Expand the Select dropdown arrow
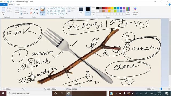The height and width of the screenshot is (96, 171). point(17,14)
